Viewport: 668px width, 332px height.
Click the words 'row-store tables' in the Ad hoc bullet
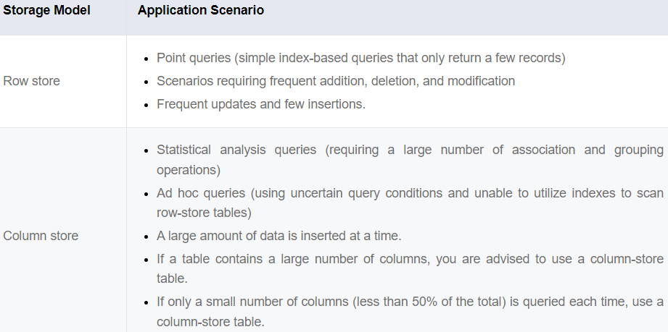[200, 214]
